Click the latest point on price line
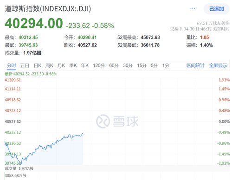 pos(83,134)
